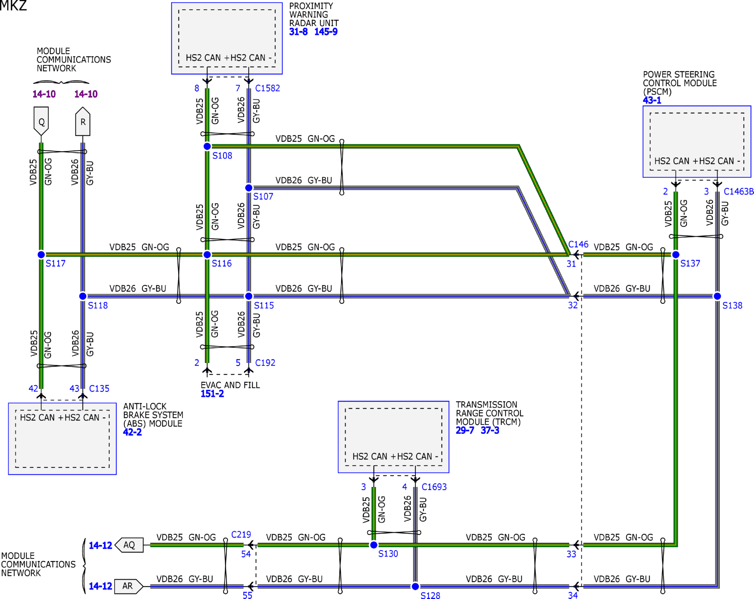Click splice node S117
The image size is (754, 599).
click(41, 254)
